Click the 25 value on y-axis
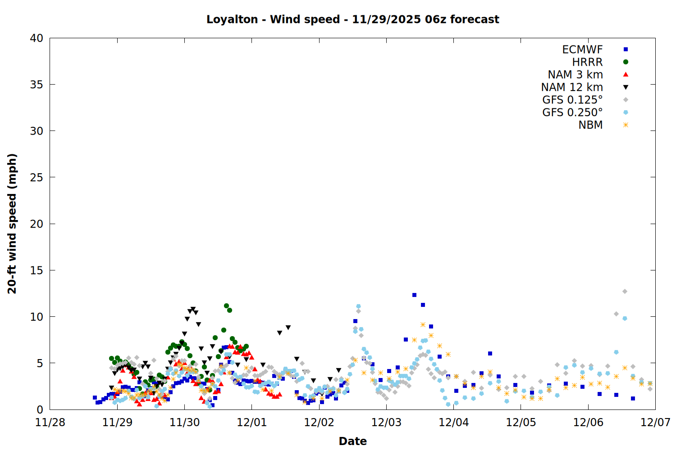The image size is (676, 450). click(x=37, y=177)
